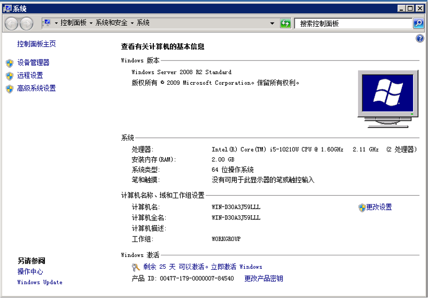
Task: Minimize the 系统 window
Action: [401, 8]
